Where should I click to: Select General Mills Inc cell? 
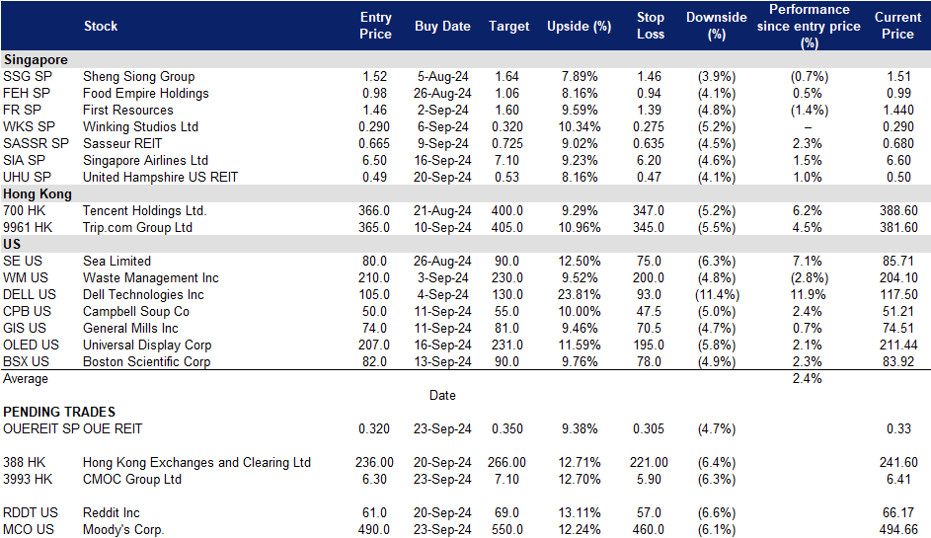[x=130, y=329]
